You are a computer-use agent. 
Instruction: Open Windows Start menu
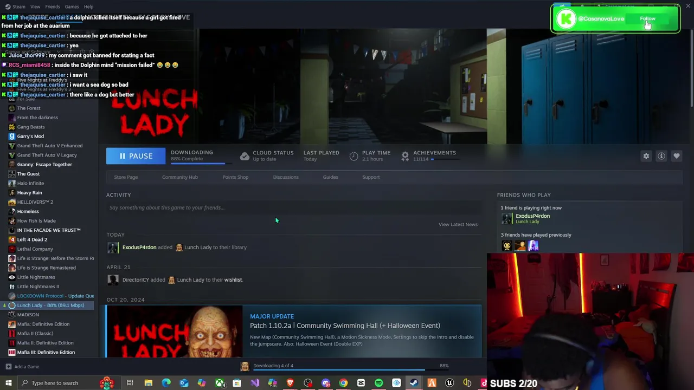(8, 383)
